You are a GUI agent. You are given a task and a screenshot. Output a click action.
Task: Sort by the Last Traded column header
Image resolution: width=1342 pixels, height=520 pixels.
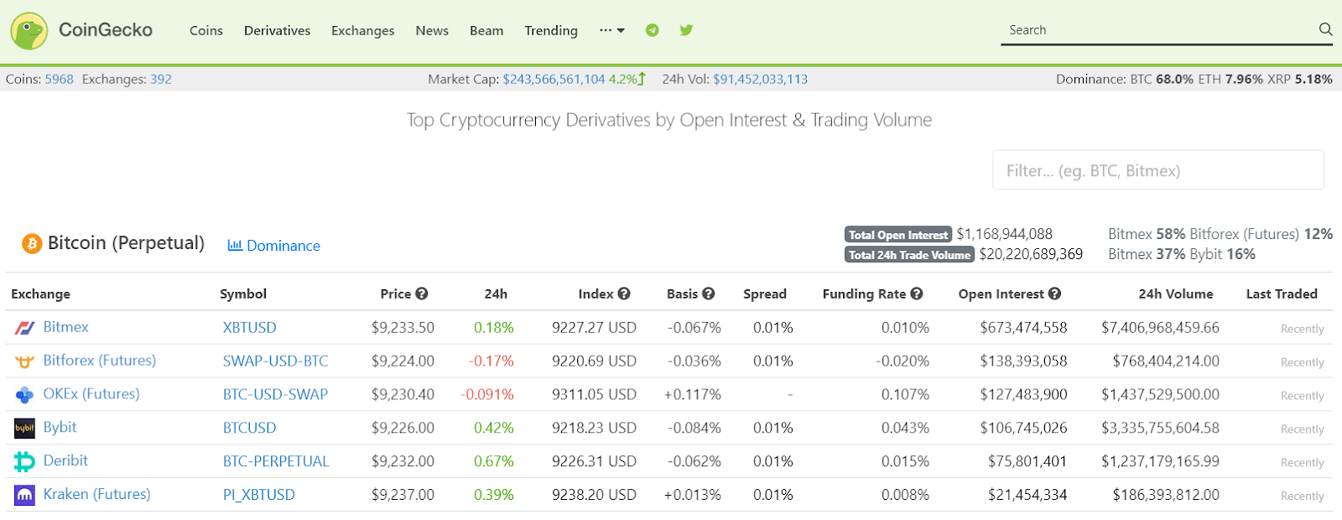coord(1282,294)
